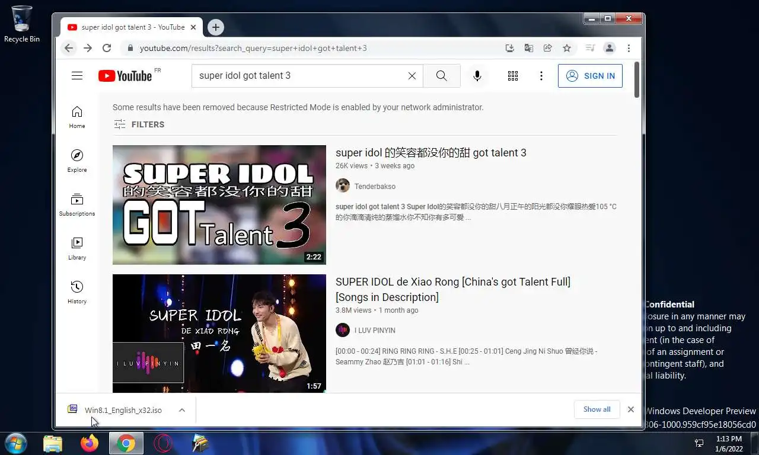Go forward in Chrome
The width and height of the screenshot is (759, 455).
88,48
